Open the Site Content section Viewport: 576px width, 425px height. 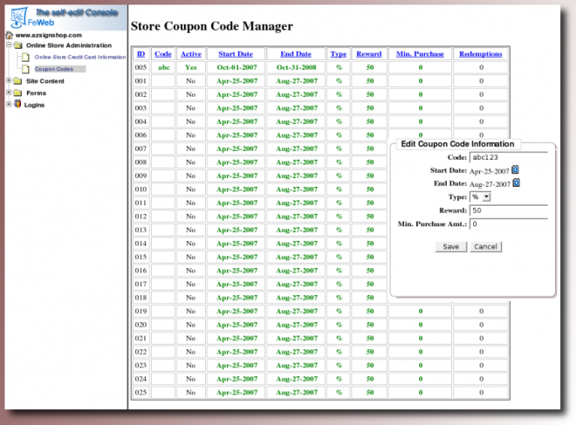pos(45,81)
